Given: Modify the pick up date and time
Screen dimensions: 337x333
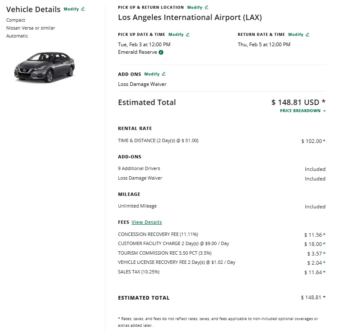Looking at the screenshot, I should pyautogui.click(x=176, y=35).
